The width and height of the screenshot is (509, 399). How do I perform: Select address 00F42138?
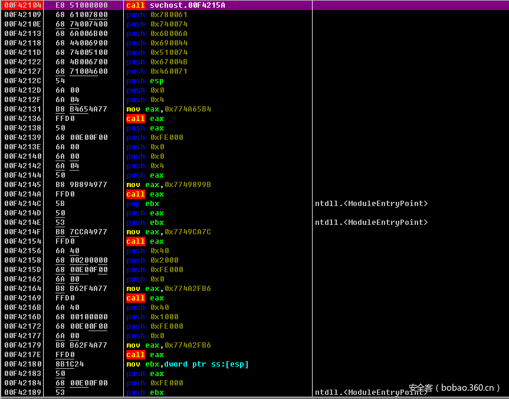pyautogui.click(x=23, y=127)
